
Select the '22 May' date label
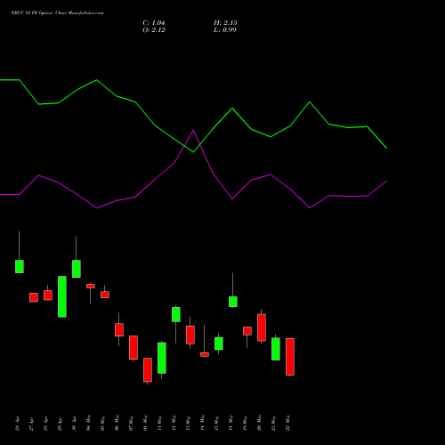point(287,423)
